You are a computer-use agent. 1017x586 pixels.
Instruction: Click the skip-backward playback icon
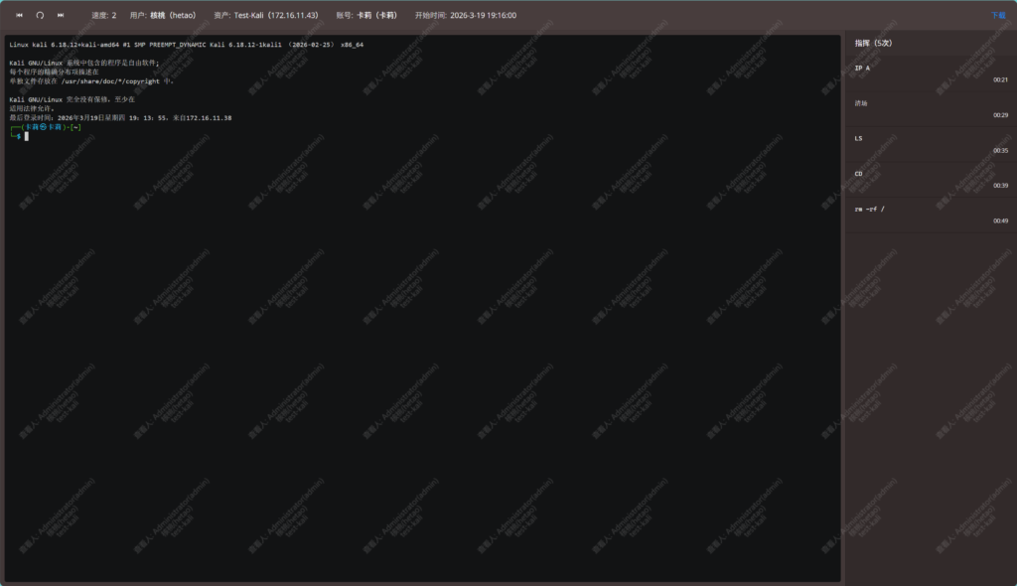pos(19,16)
